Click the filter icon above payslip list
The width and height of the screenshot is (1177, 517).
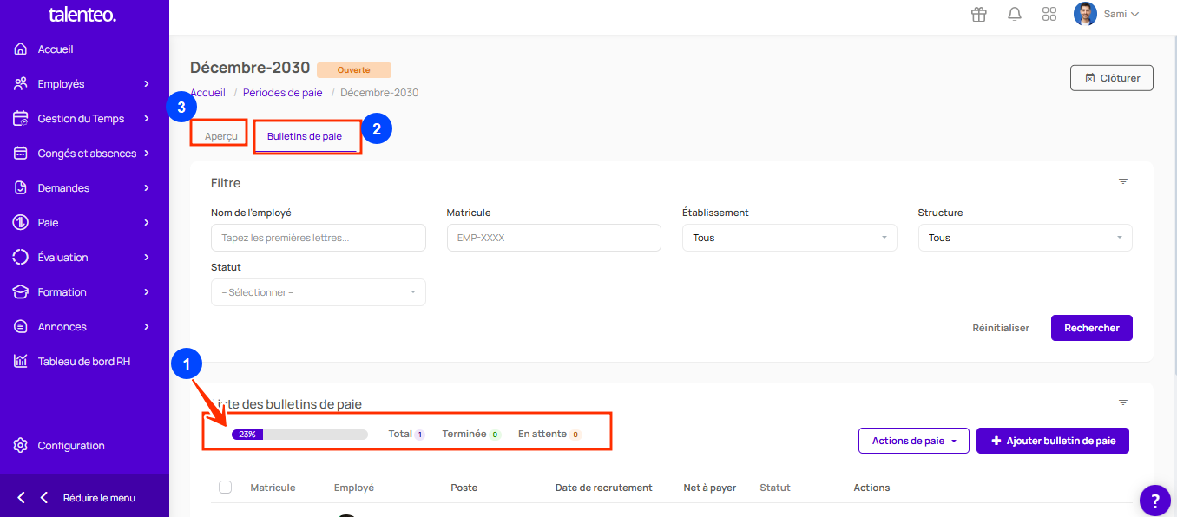[x=1122, y=403]
